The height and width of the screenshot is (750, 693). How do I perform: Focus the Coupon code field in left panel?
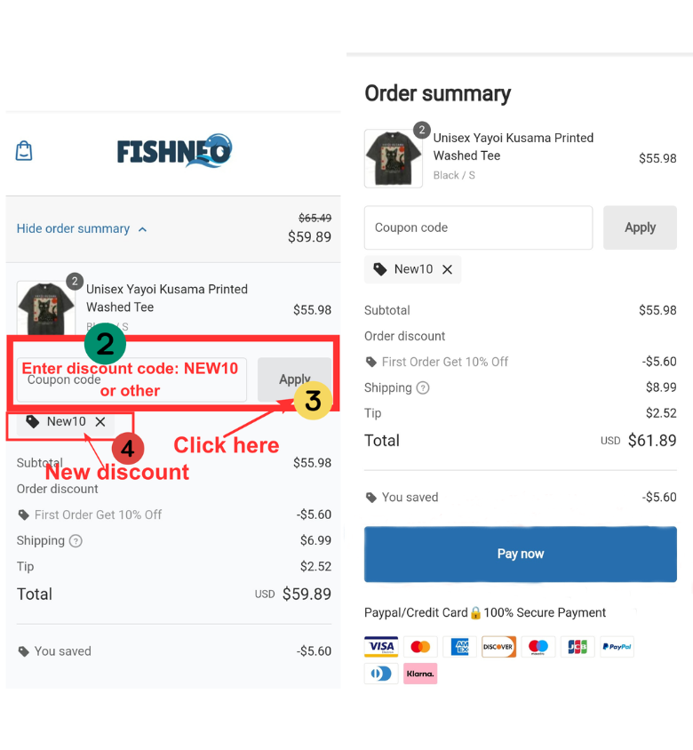tap(132, 379)
